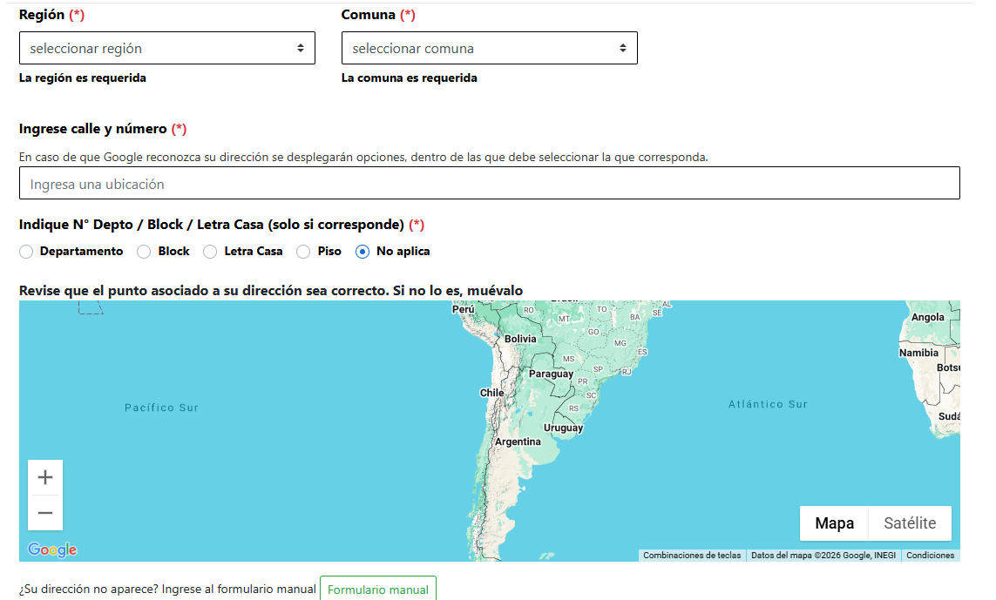
Task: Select the No aplica radio button
Action: click(362, 252)
